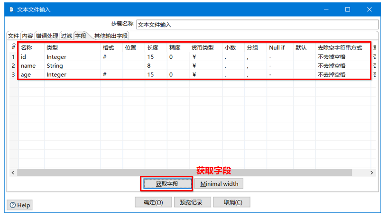The height and width of the screenshot is (217, 388).
Task: Maximize the 文本文件输入 window
Action: [x=348, y=9]
